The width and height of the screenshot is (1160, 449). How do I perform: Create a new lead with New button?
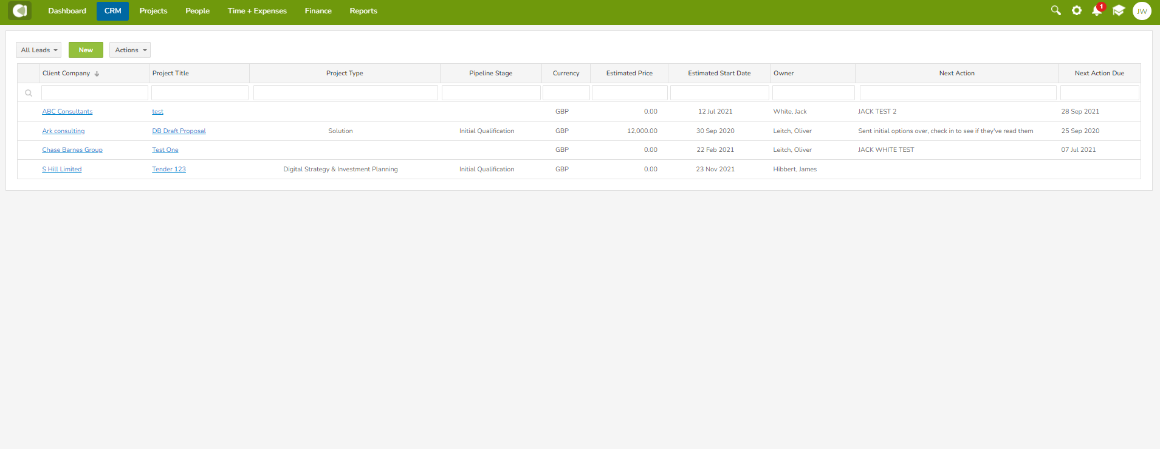(x=86, y=50)
